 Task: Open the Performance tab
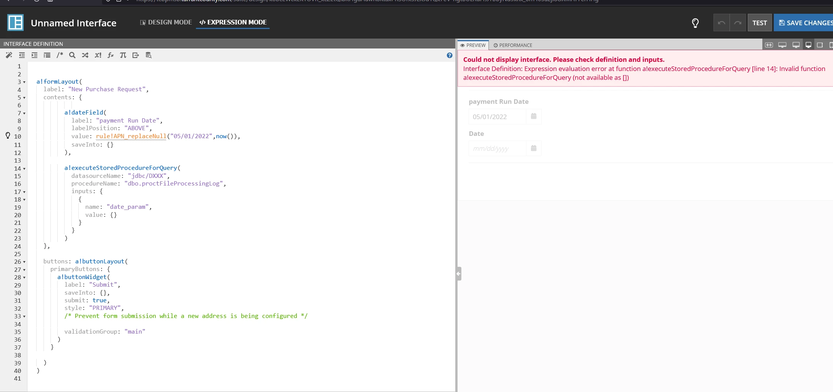tap(513, 45)
